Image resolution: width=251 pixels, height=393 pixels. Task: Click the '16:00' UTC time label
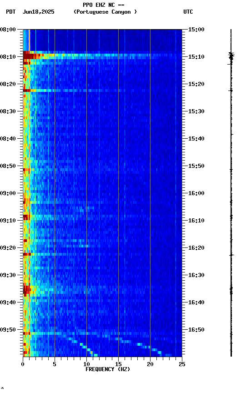tap(196, 193)
